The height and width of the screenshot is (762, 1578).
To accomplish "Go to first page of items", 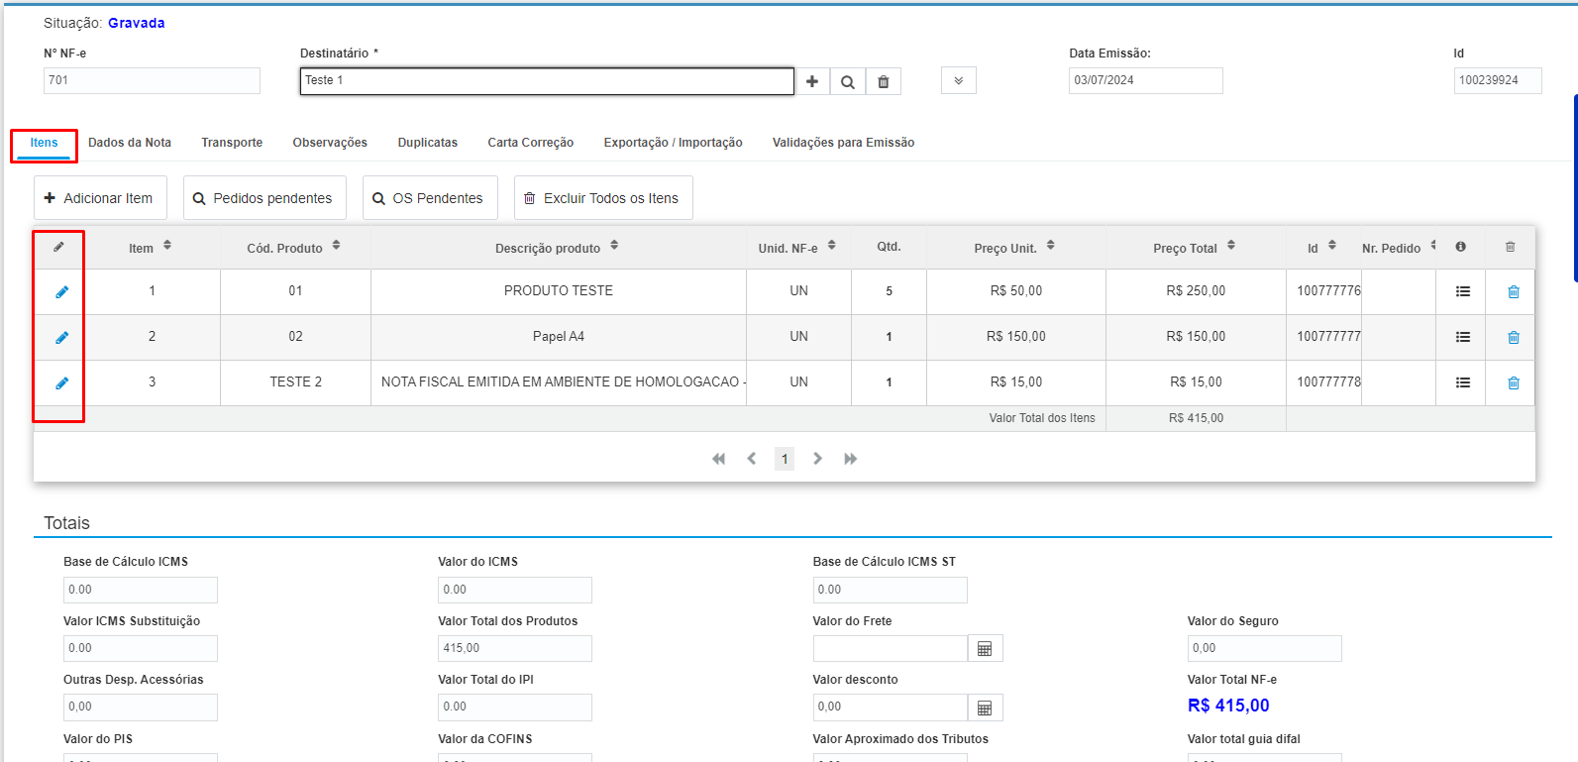I will point(718,459).
